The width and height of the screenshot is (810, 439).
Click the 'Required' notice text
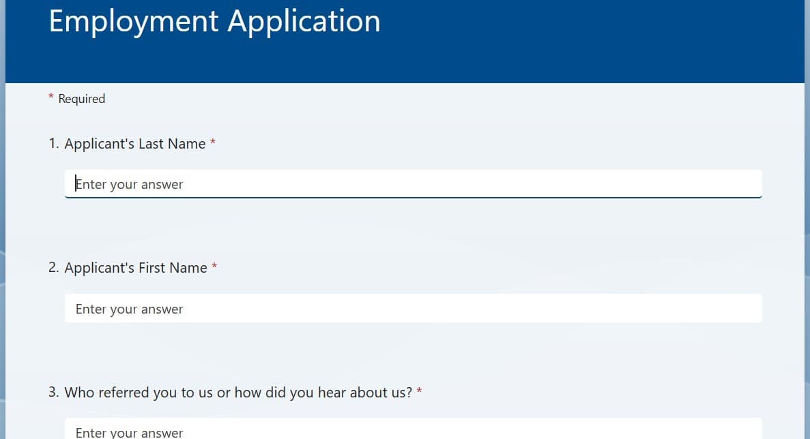point(83,99)
